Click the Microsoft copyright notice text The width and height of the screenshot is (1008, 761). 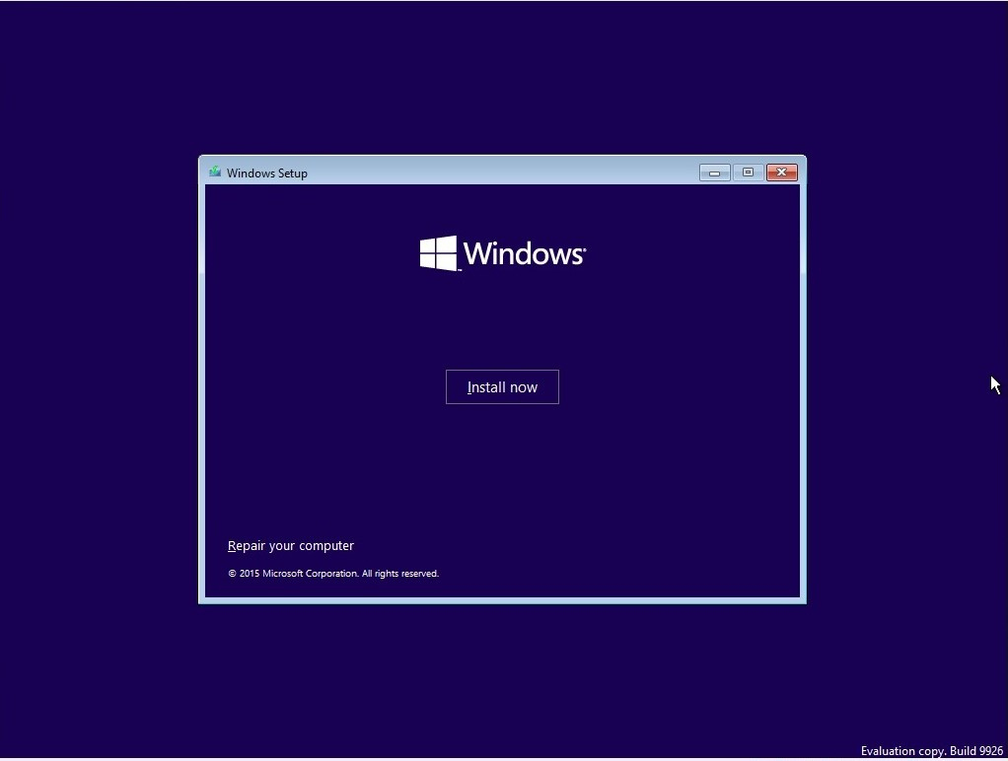pos(333,573)
